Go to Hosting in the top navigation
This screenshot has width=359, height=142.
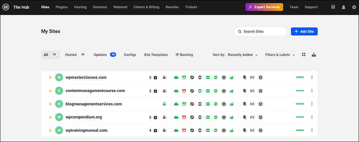pos(80,7)
